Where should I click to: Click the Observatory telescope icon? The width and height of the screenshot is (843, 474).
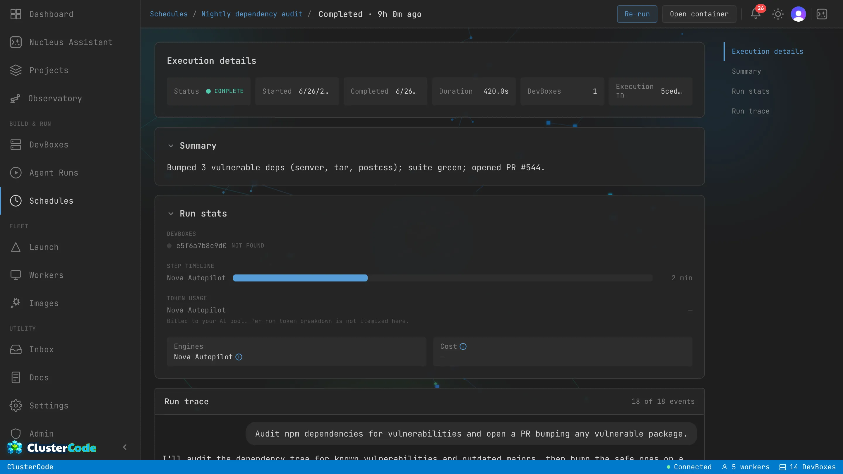[x=15, y=99]
